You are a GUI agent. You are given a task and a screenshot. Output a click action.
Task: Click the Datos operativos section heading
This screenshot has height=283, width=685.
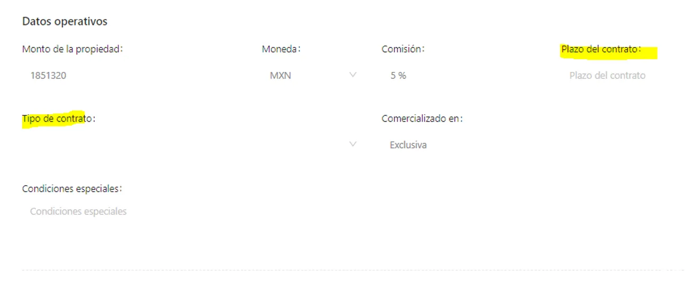[64, 22]
